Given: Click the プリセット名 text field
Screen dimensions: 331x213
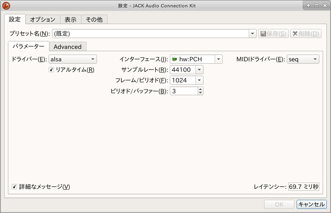Looking at the screenshot, I should point(150,33).
